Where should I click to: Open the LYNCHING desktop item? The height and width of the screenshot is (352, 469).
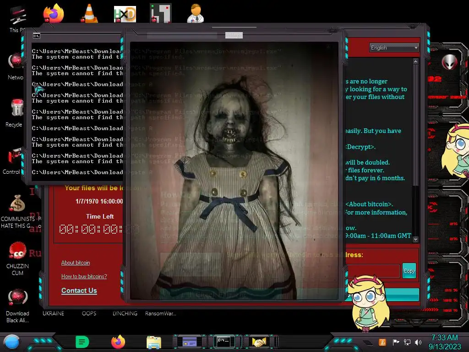click(x=125, y=313)
